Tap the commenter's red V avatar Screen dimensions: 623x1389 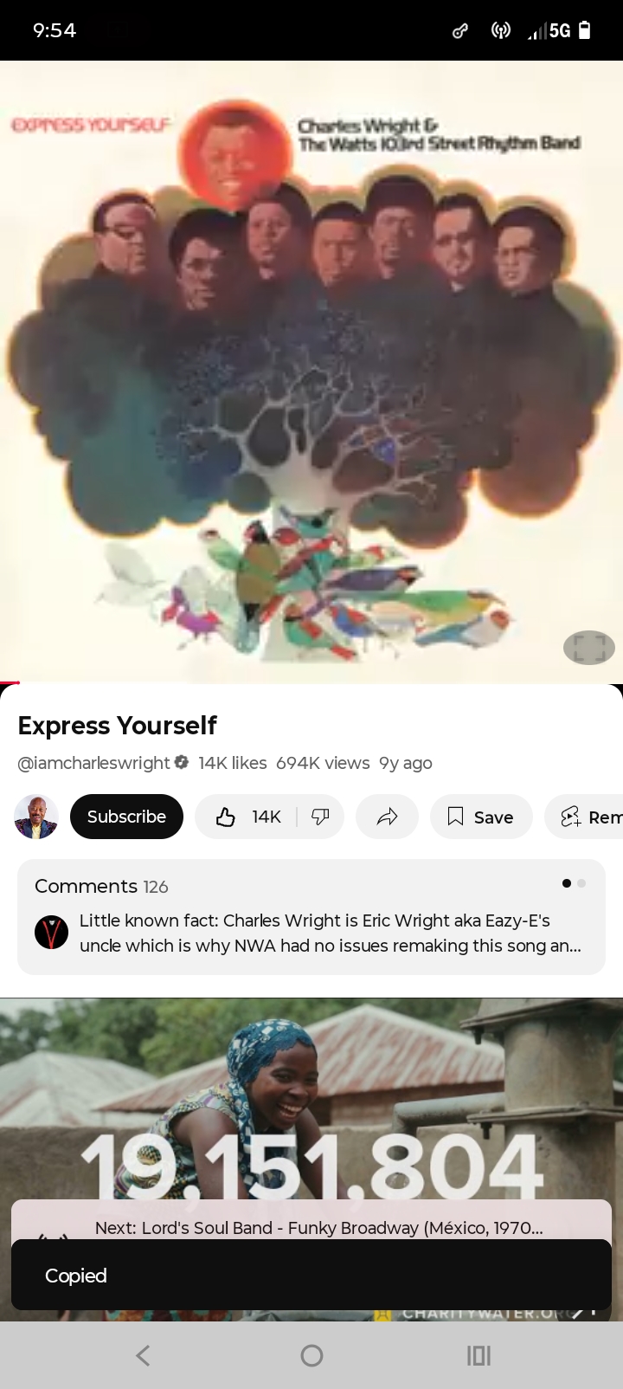tap(51, 932)
